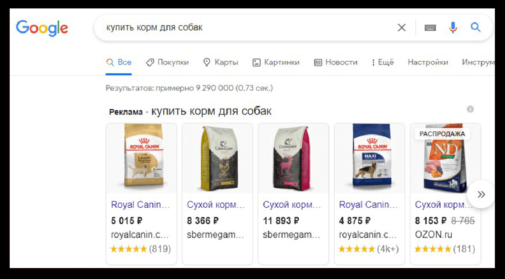Click the blue magnifier search button
The height and width of the screenshot is (279, 505).
click(476, 28)
